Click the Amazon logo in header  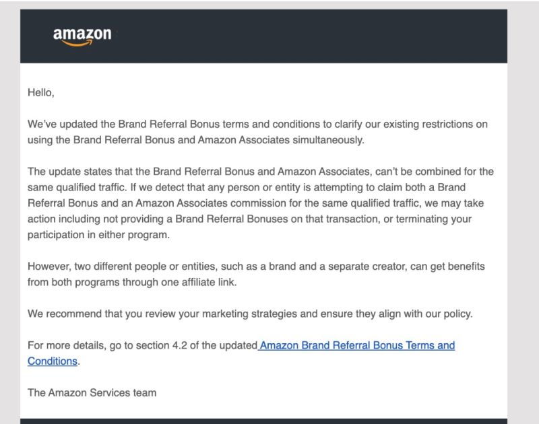(x=82, y=35)
